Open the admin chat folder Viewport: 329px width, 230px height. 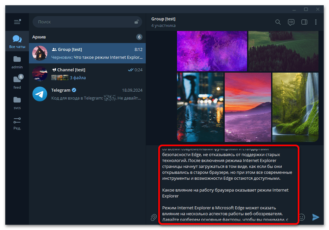pyautogui.click(x=17, y=62)
